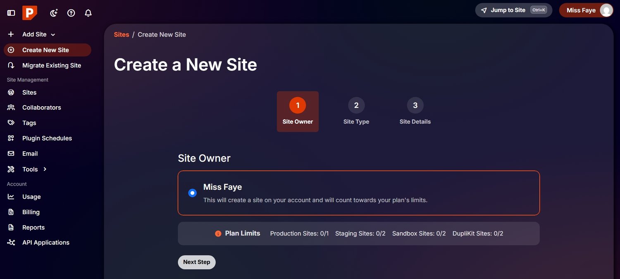This screenshot has width=620, height=279.
Task: Click the Create New Site circle-plus icon
Action: (x=11, y=50)
